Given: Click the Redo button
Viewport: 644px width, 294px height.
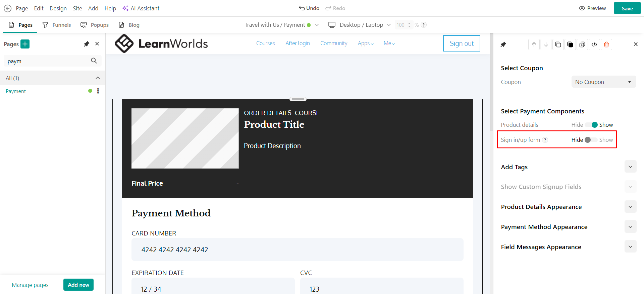Looking at the screenshot, I should [x=335, y=8].
